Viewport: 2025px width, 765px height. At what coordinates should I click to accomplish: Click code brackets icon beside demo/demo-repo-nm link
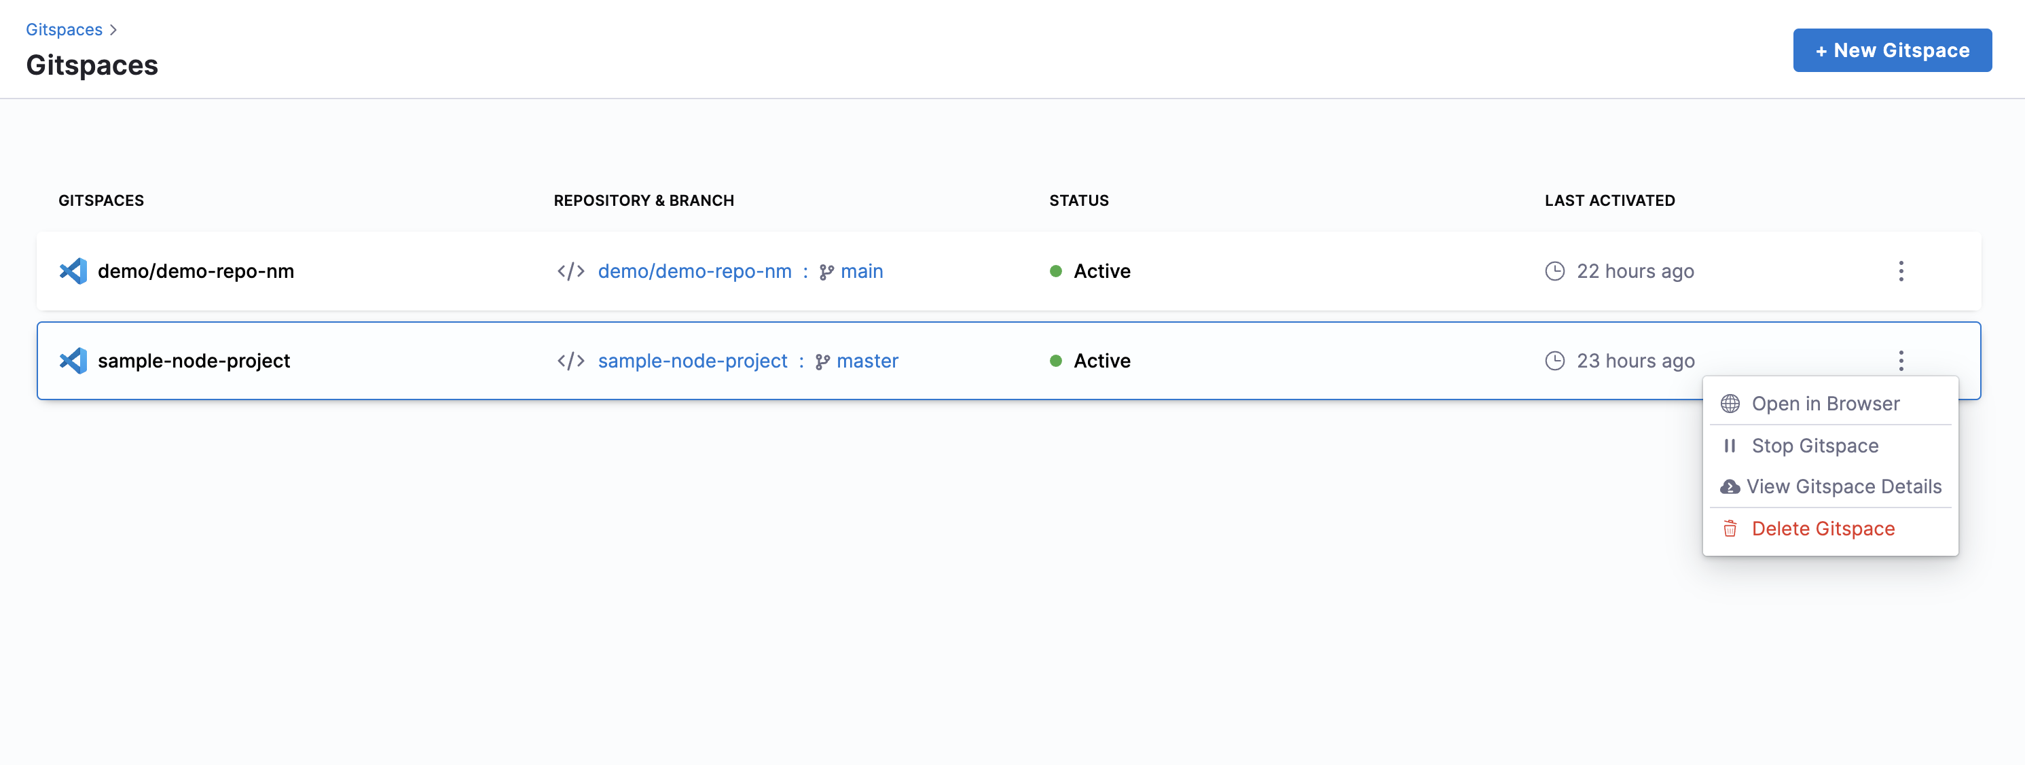[570, 271]
